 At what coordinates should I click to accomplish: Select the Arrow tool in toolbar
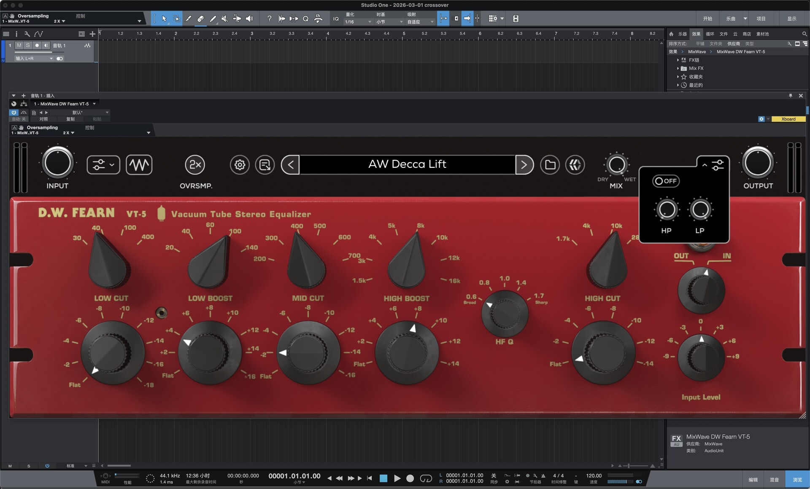164,19
